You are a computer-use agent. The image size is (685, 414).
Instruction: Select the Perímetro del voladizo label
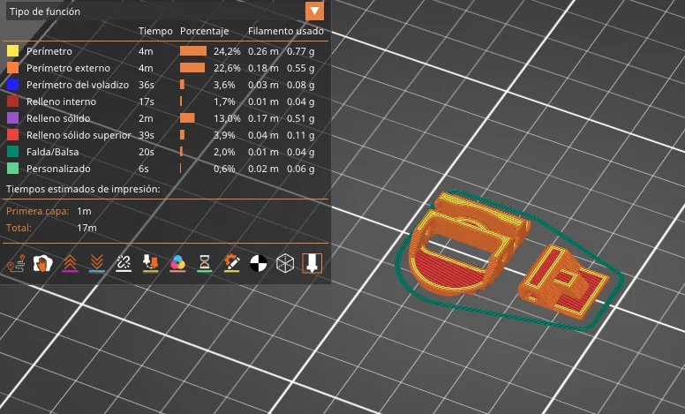pos(78,85)
